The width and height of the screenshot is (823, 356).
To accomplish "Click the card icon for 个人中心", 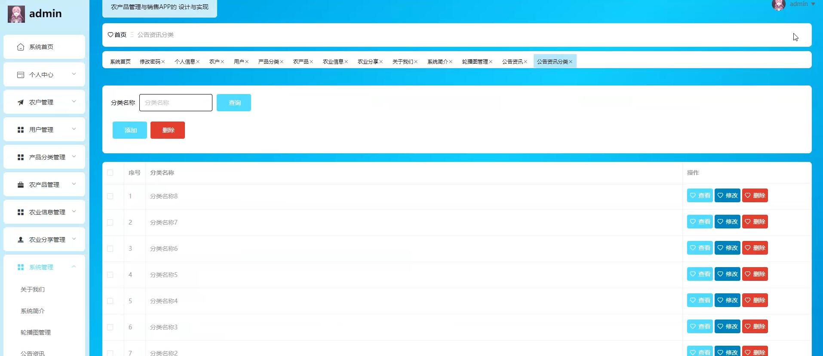I will [21, 75].
